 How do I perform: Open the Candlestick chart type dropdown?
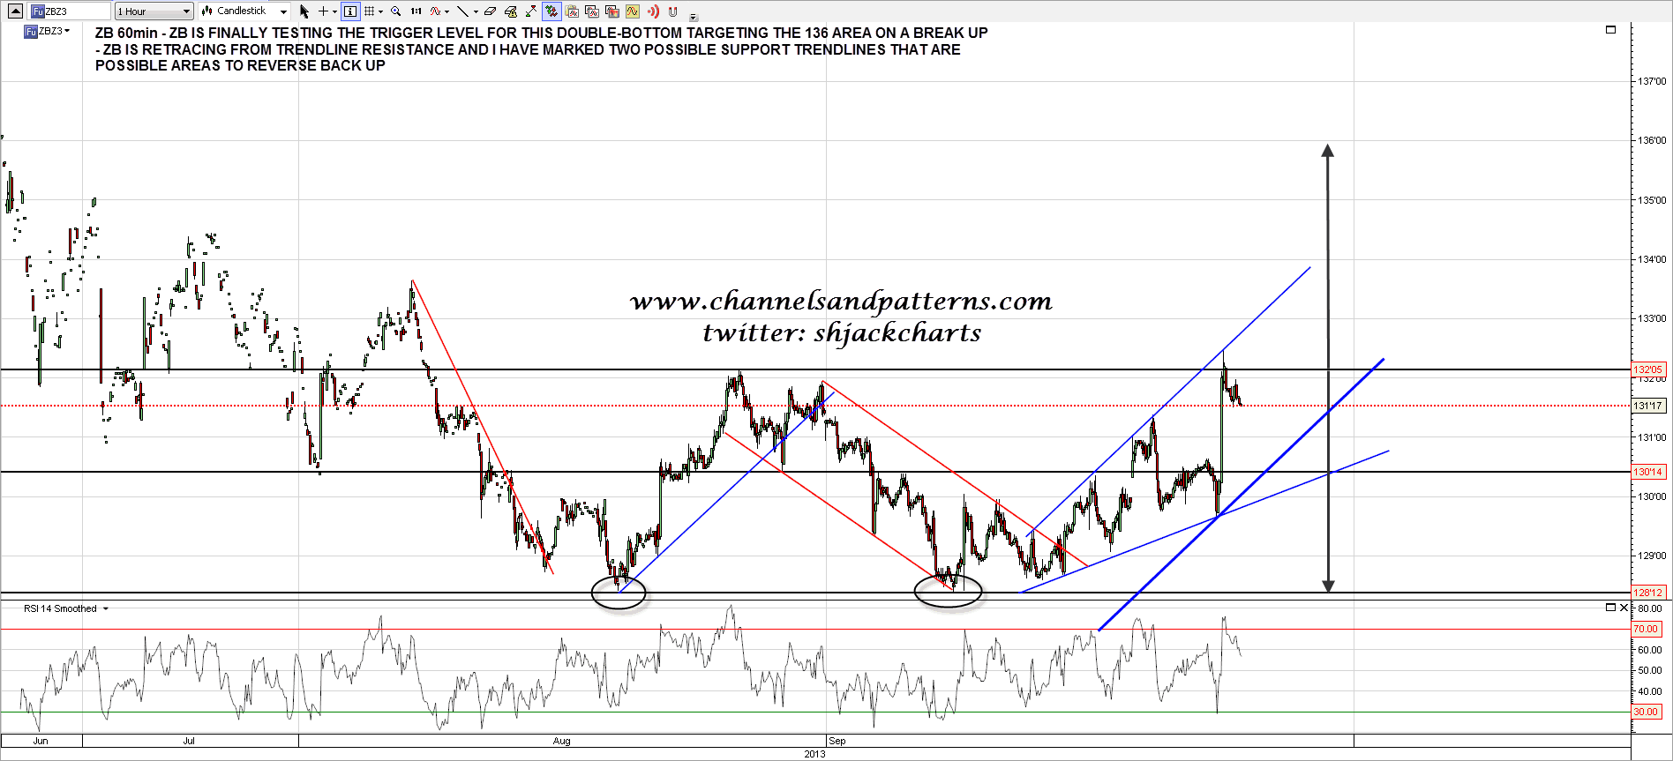pos(244,11)
